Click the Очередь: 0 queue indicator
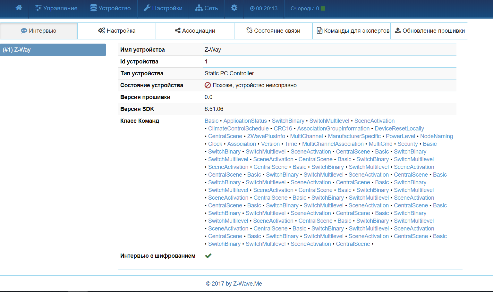493x292 pixels. tap(305, 8)
